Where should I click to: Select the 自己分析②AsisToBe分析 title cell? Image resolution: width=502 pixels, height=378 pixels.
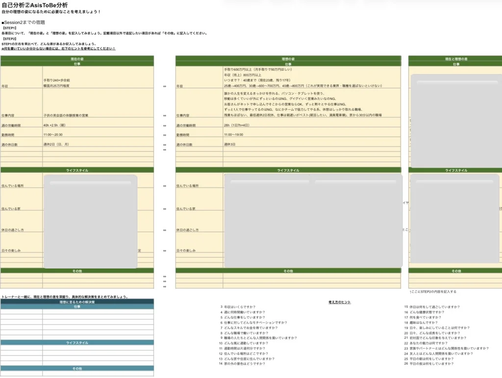(34, 4)
